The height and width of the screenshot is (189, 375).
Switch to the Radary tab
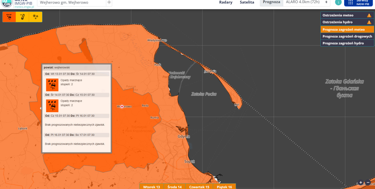(x=226, y=2)
